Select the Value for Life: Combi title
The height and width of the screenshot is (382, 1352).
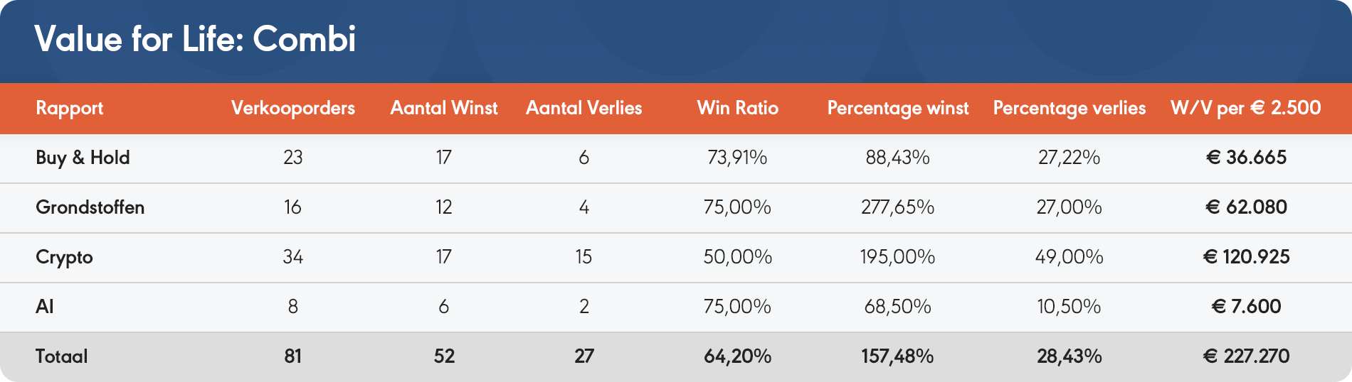(196, 39)
